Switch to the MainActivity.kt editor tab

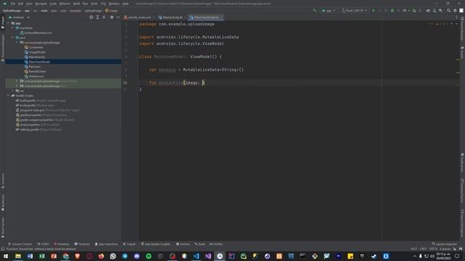coord(171,17)
